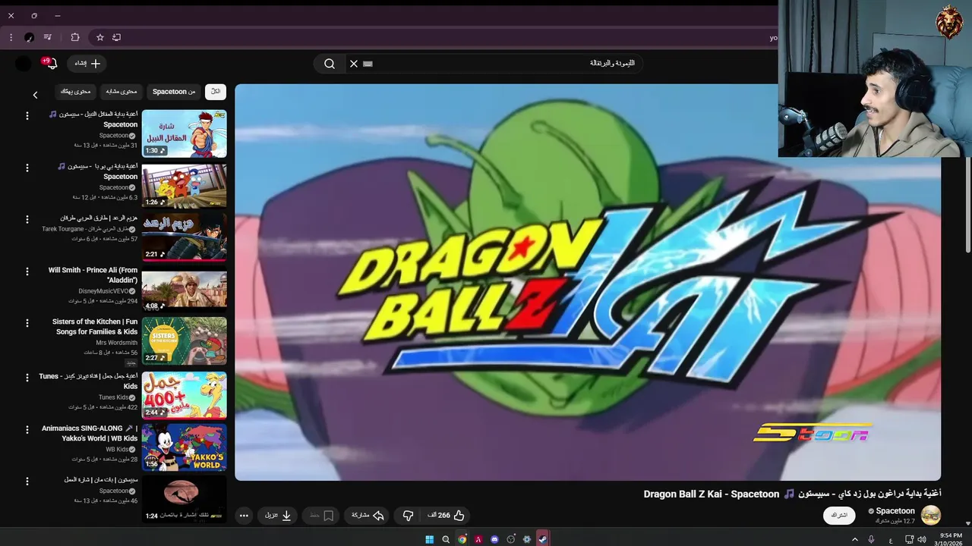Open Discord from the taskbar

pyautogui.click(x=494, y=539)
